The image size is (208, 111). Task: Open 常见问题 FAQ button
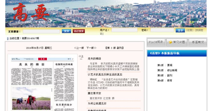(177, 42)
